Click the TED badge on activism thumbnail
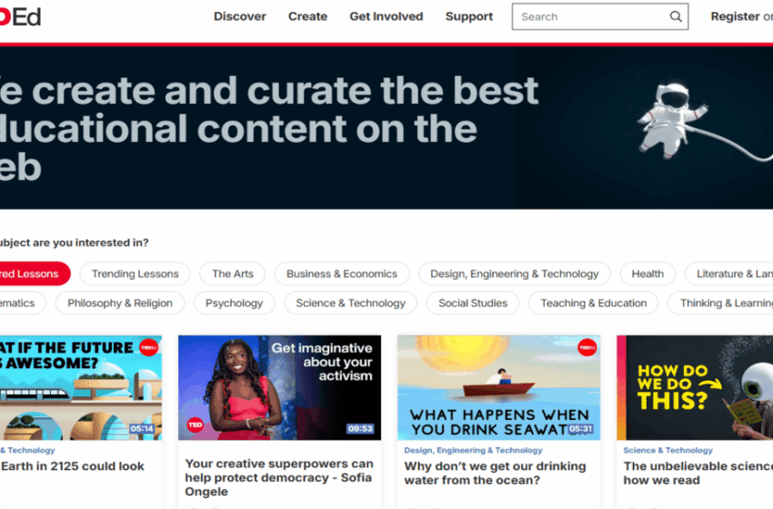 196,424
